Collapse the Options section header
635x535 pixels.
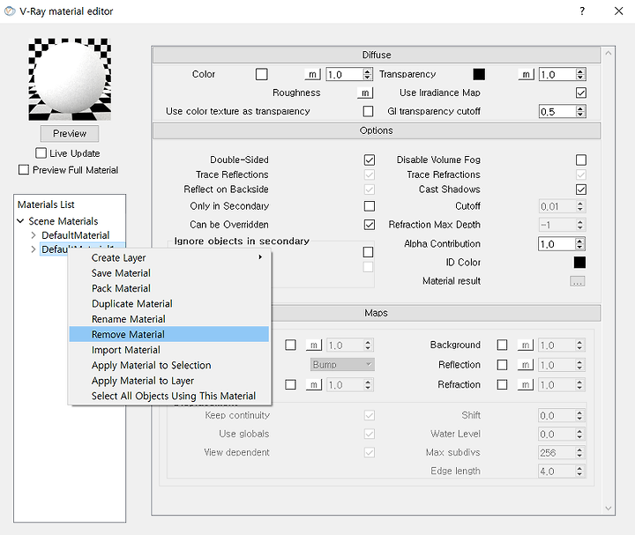point(377,130)
